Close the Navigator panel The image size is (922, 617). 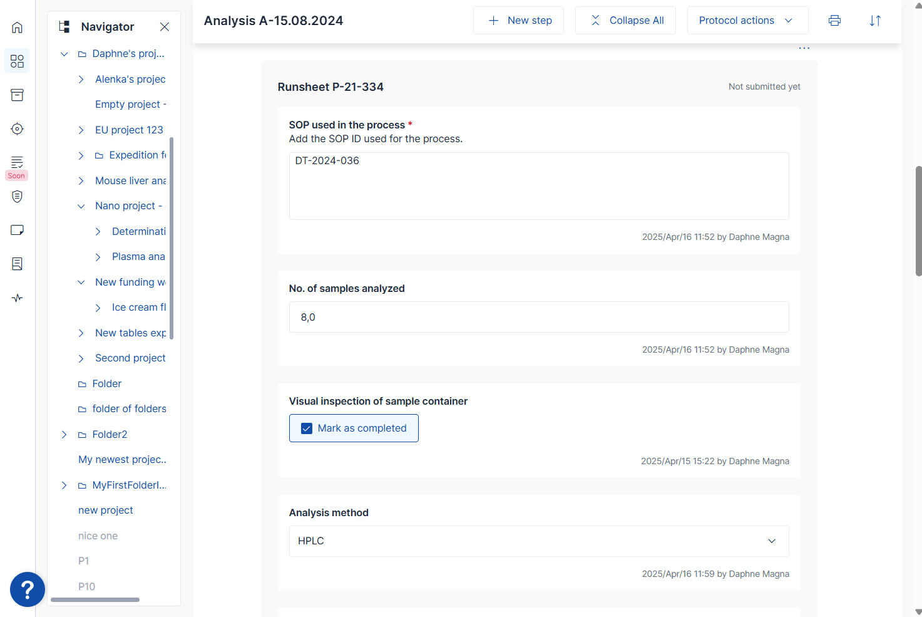click(165, 27)
